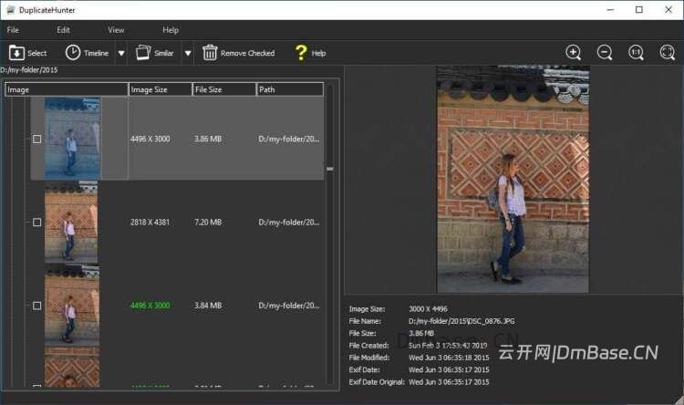This screenshot has height=405, width=684.
Task: Expand the Timeline dropdown arrow
Action: pyautogui.click(x=121, y=53)
